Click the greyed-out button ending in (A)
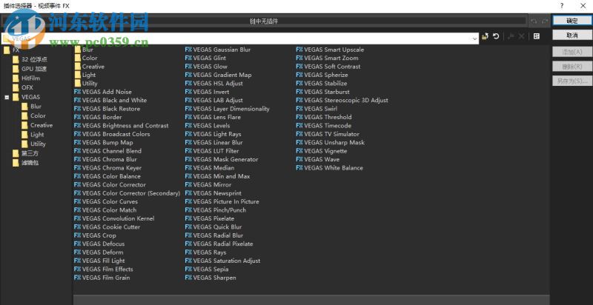This screenshot has width=593, height=305. coord(572,52)
